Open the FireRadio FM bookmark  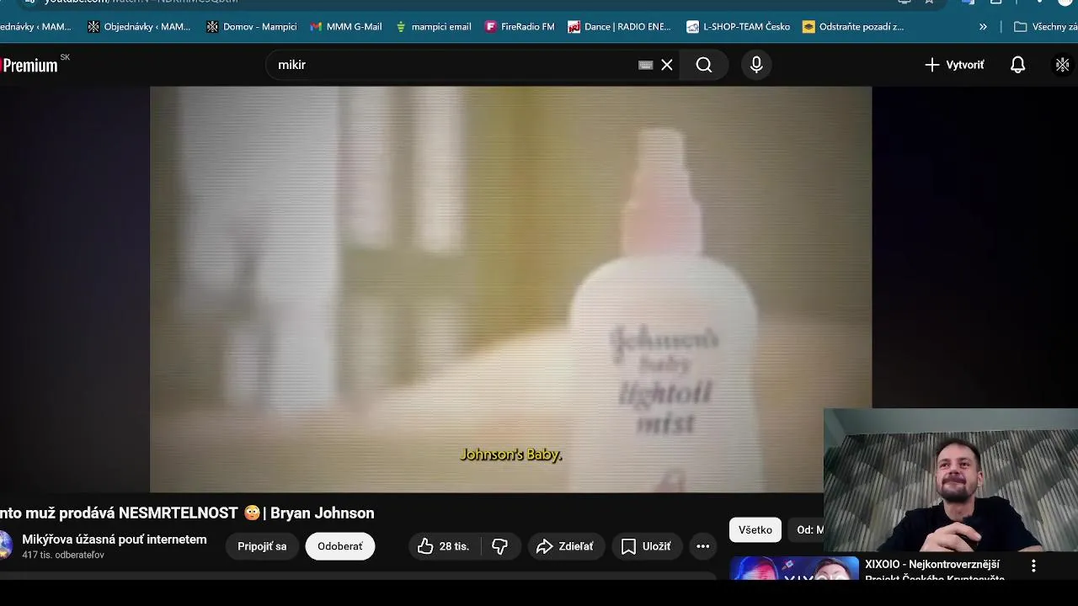point(520,27)
